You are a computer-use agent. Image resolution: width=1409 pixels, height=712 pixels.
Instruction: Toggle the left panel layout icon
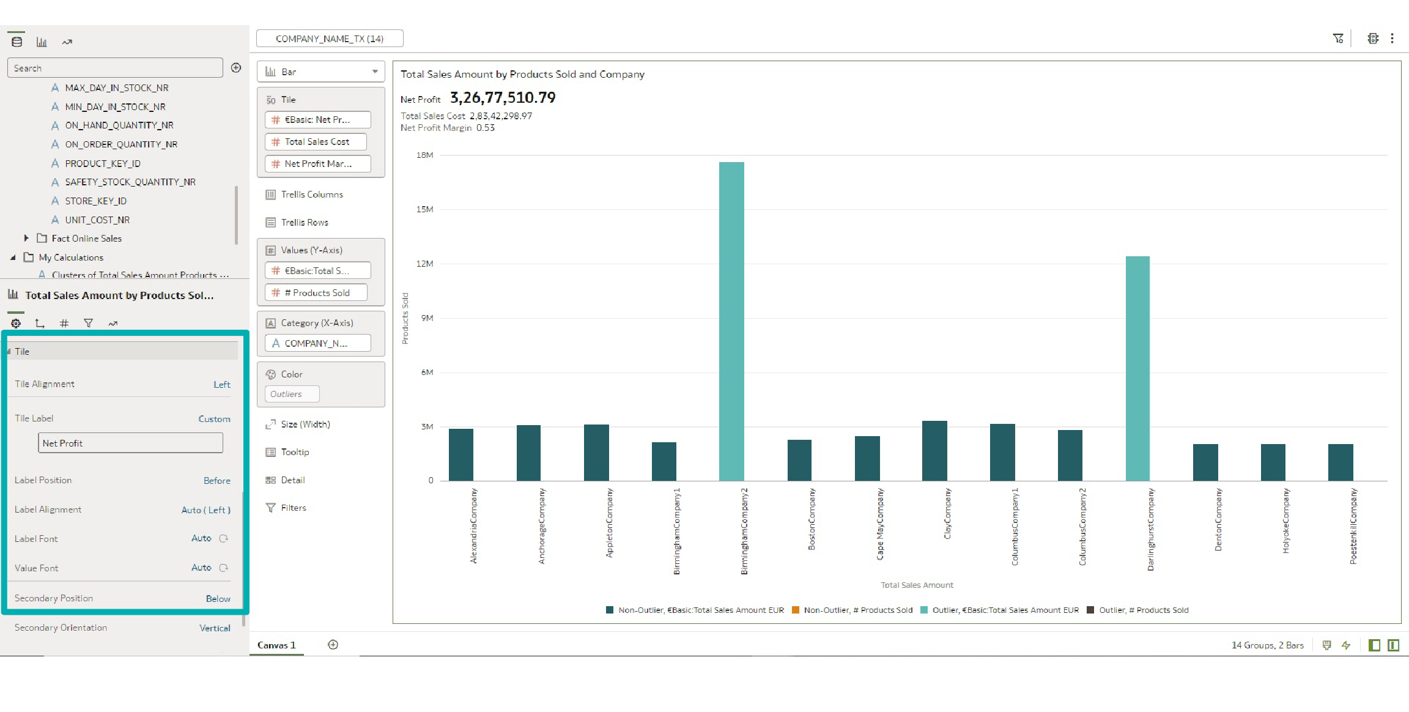pos(1374,645)
